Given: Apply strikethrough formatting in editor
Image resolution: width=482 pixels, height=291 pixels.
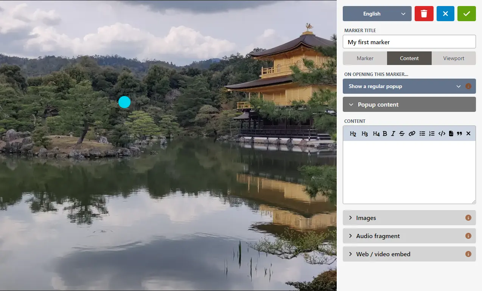Looking at the screenshot, I should pos(402,133).
